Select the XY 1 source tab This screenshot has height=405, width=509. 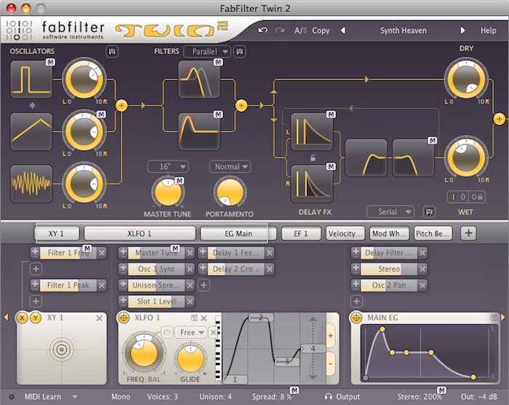(x=57, y=233)
